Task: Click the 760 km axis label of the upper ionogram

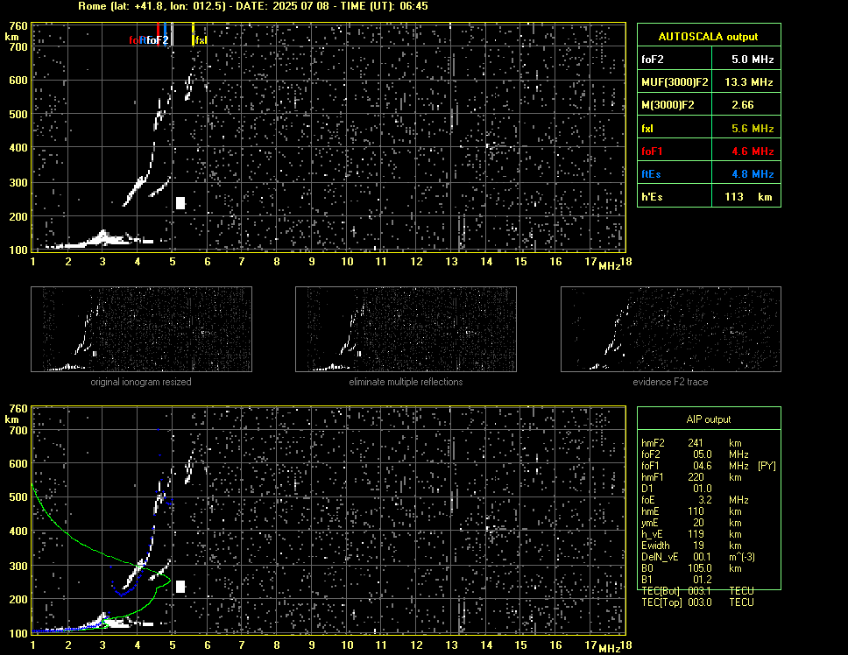Action: click(x=18, y=26)
